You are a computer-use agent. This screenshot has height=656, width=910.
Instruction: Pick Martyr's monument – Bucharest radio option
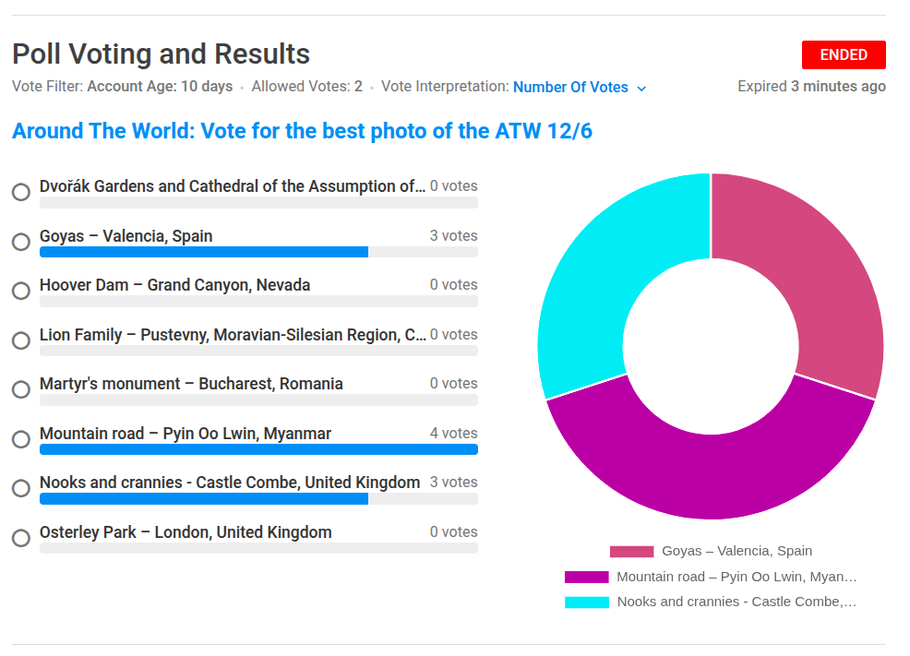(x=21, y=389)
